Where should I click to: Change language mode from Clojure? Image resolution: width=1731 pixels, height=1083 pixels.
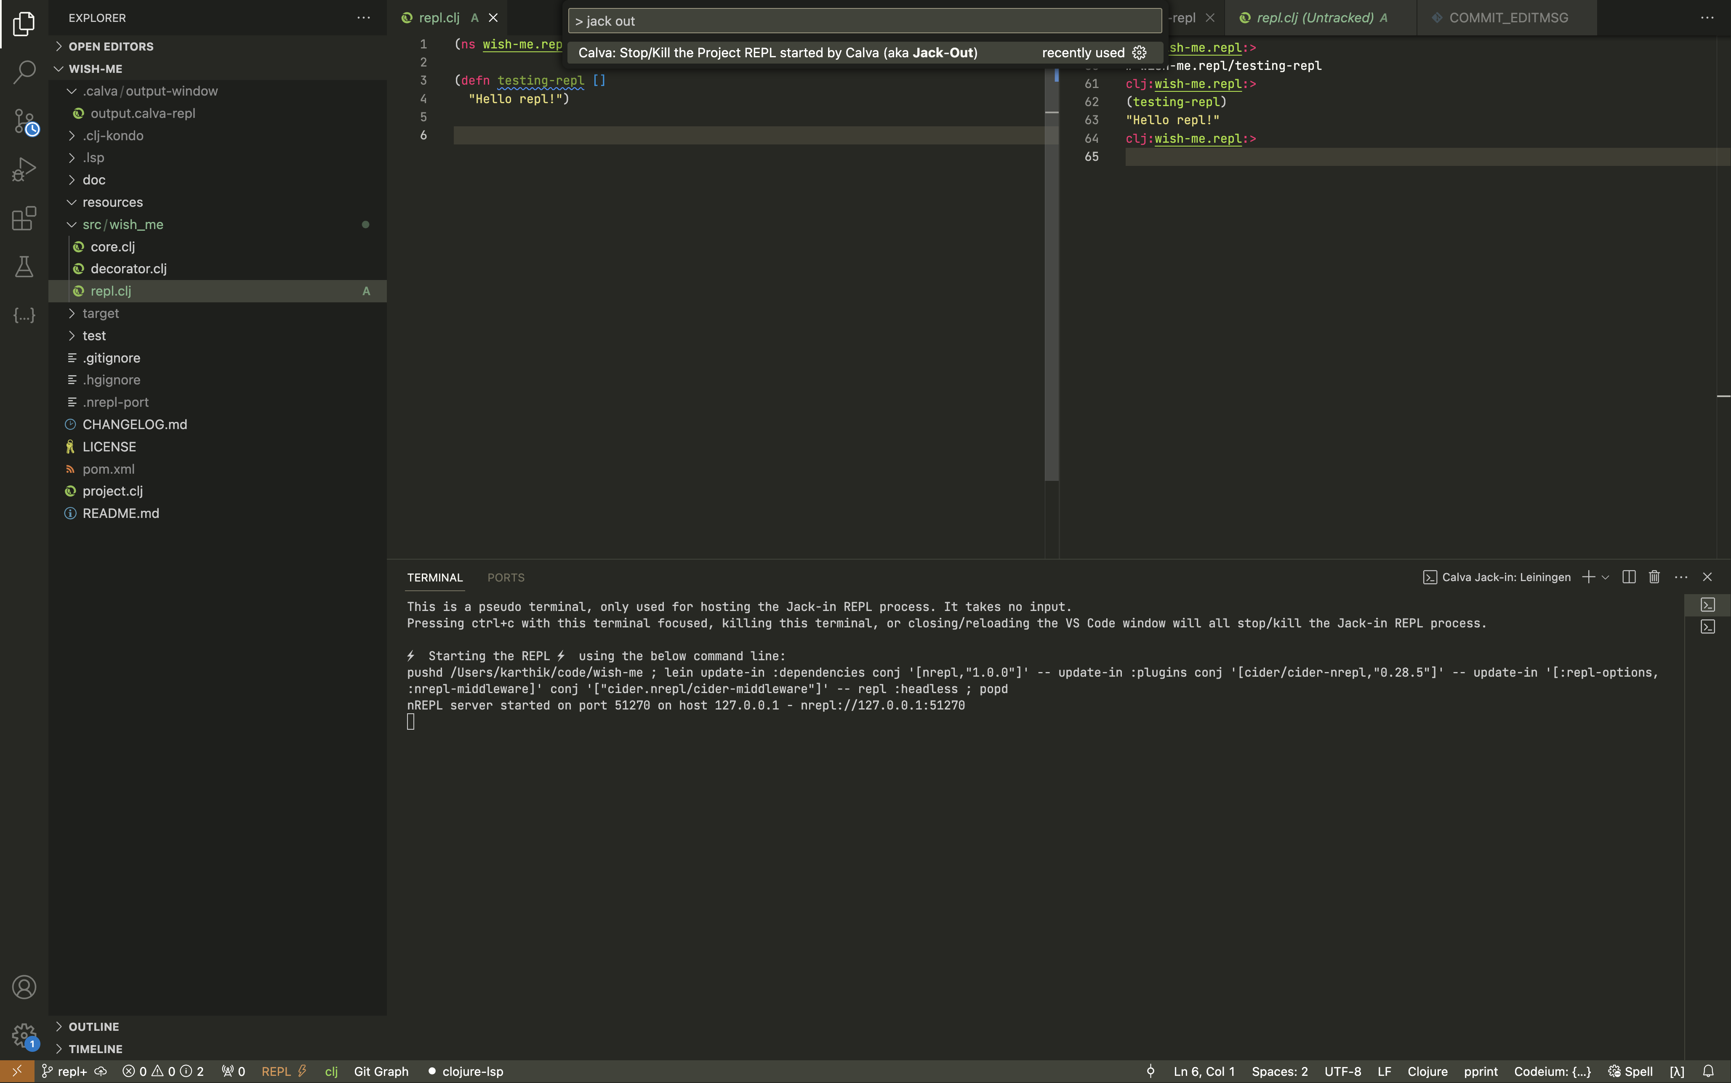1427,1072
